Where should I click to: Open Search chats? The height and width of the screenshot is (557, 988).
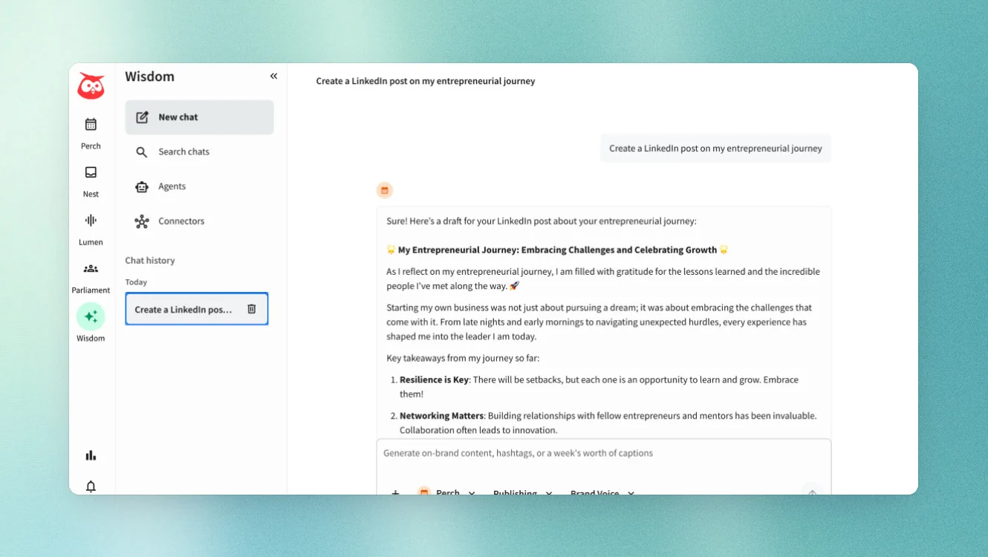point(199,152)
